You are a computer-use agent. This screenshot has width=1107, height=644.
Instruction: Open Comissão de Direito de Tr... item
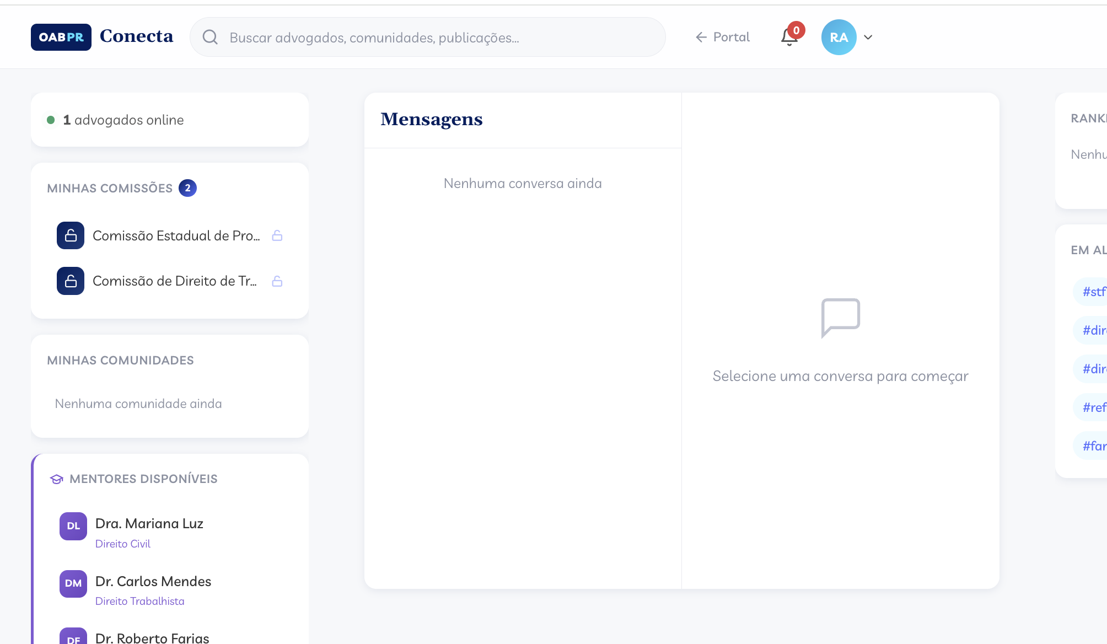(174, 281)
